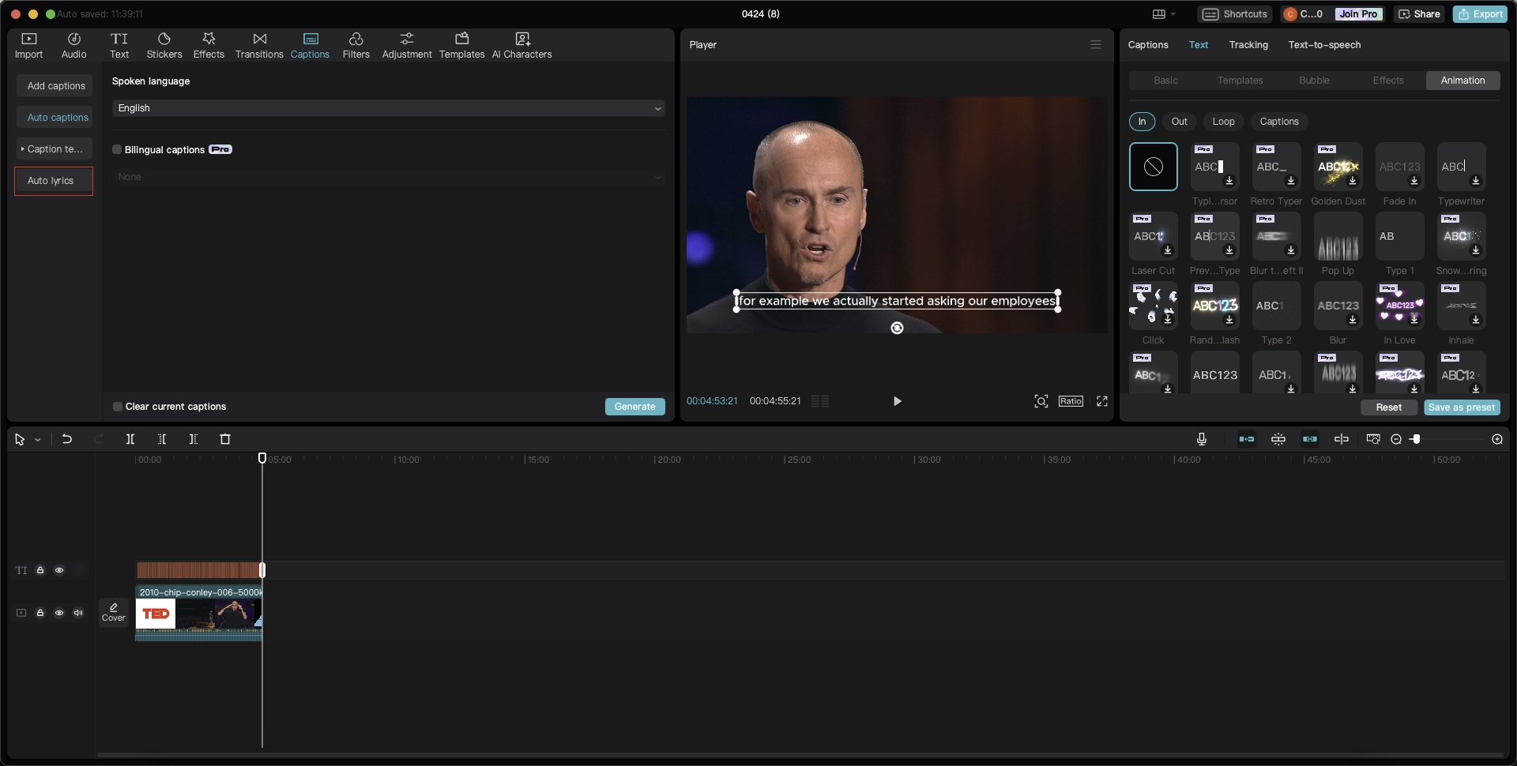Toggle auto snapping in timeline toolbar

tap(1278, 439)
